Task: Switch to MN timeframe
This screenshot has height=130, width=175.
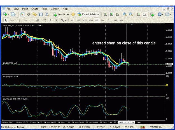Action: click(x=121, y=20)
